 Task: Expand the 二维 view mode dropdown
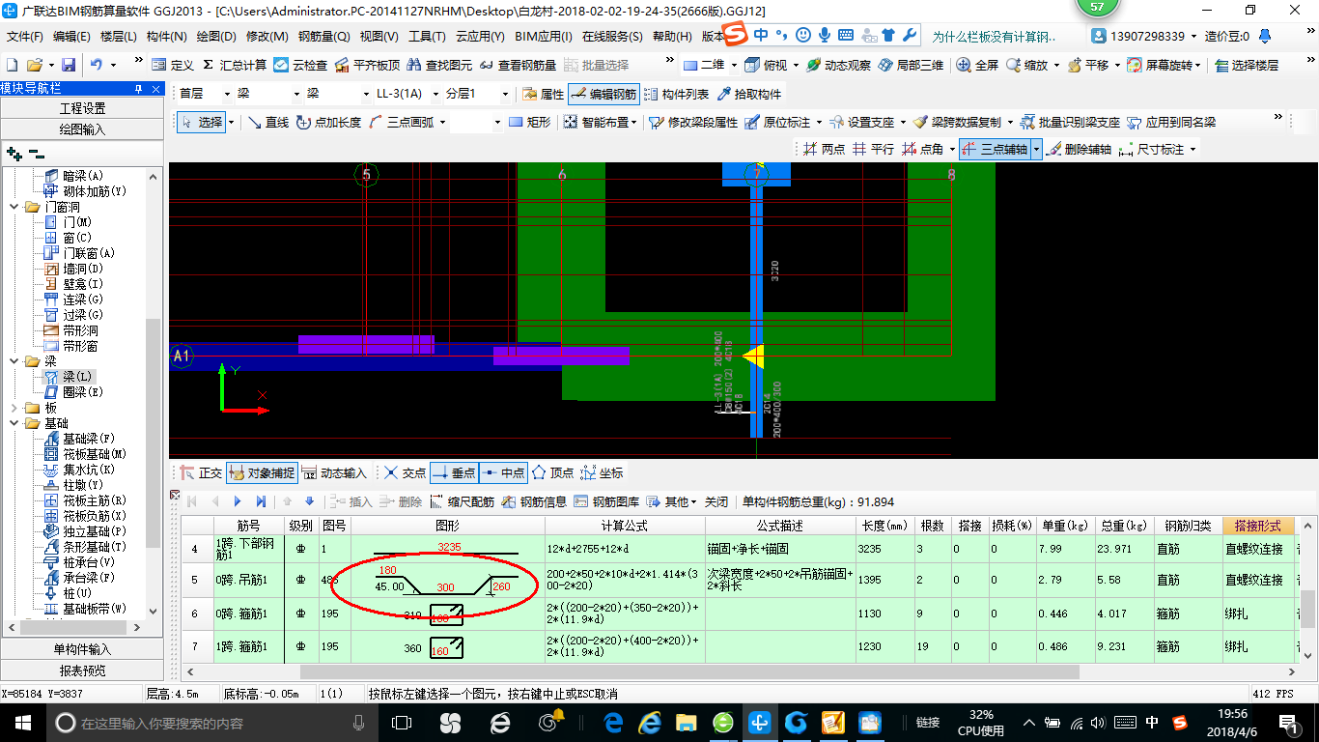(x=734, y=65)
